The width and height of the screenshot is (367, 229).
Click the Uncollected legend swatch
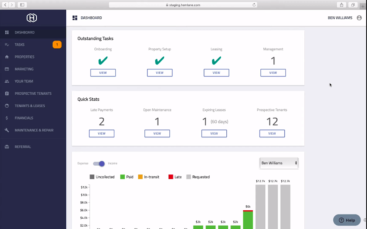pos(92,177)
